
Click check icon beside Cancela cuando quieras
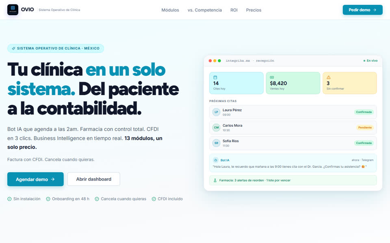point(97,199)
